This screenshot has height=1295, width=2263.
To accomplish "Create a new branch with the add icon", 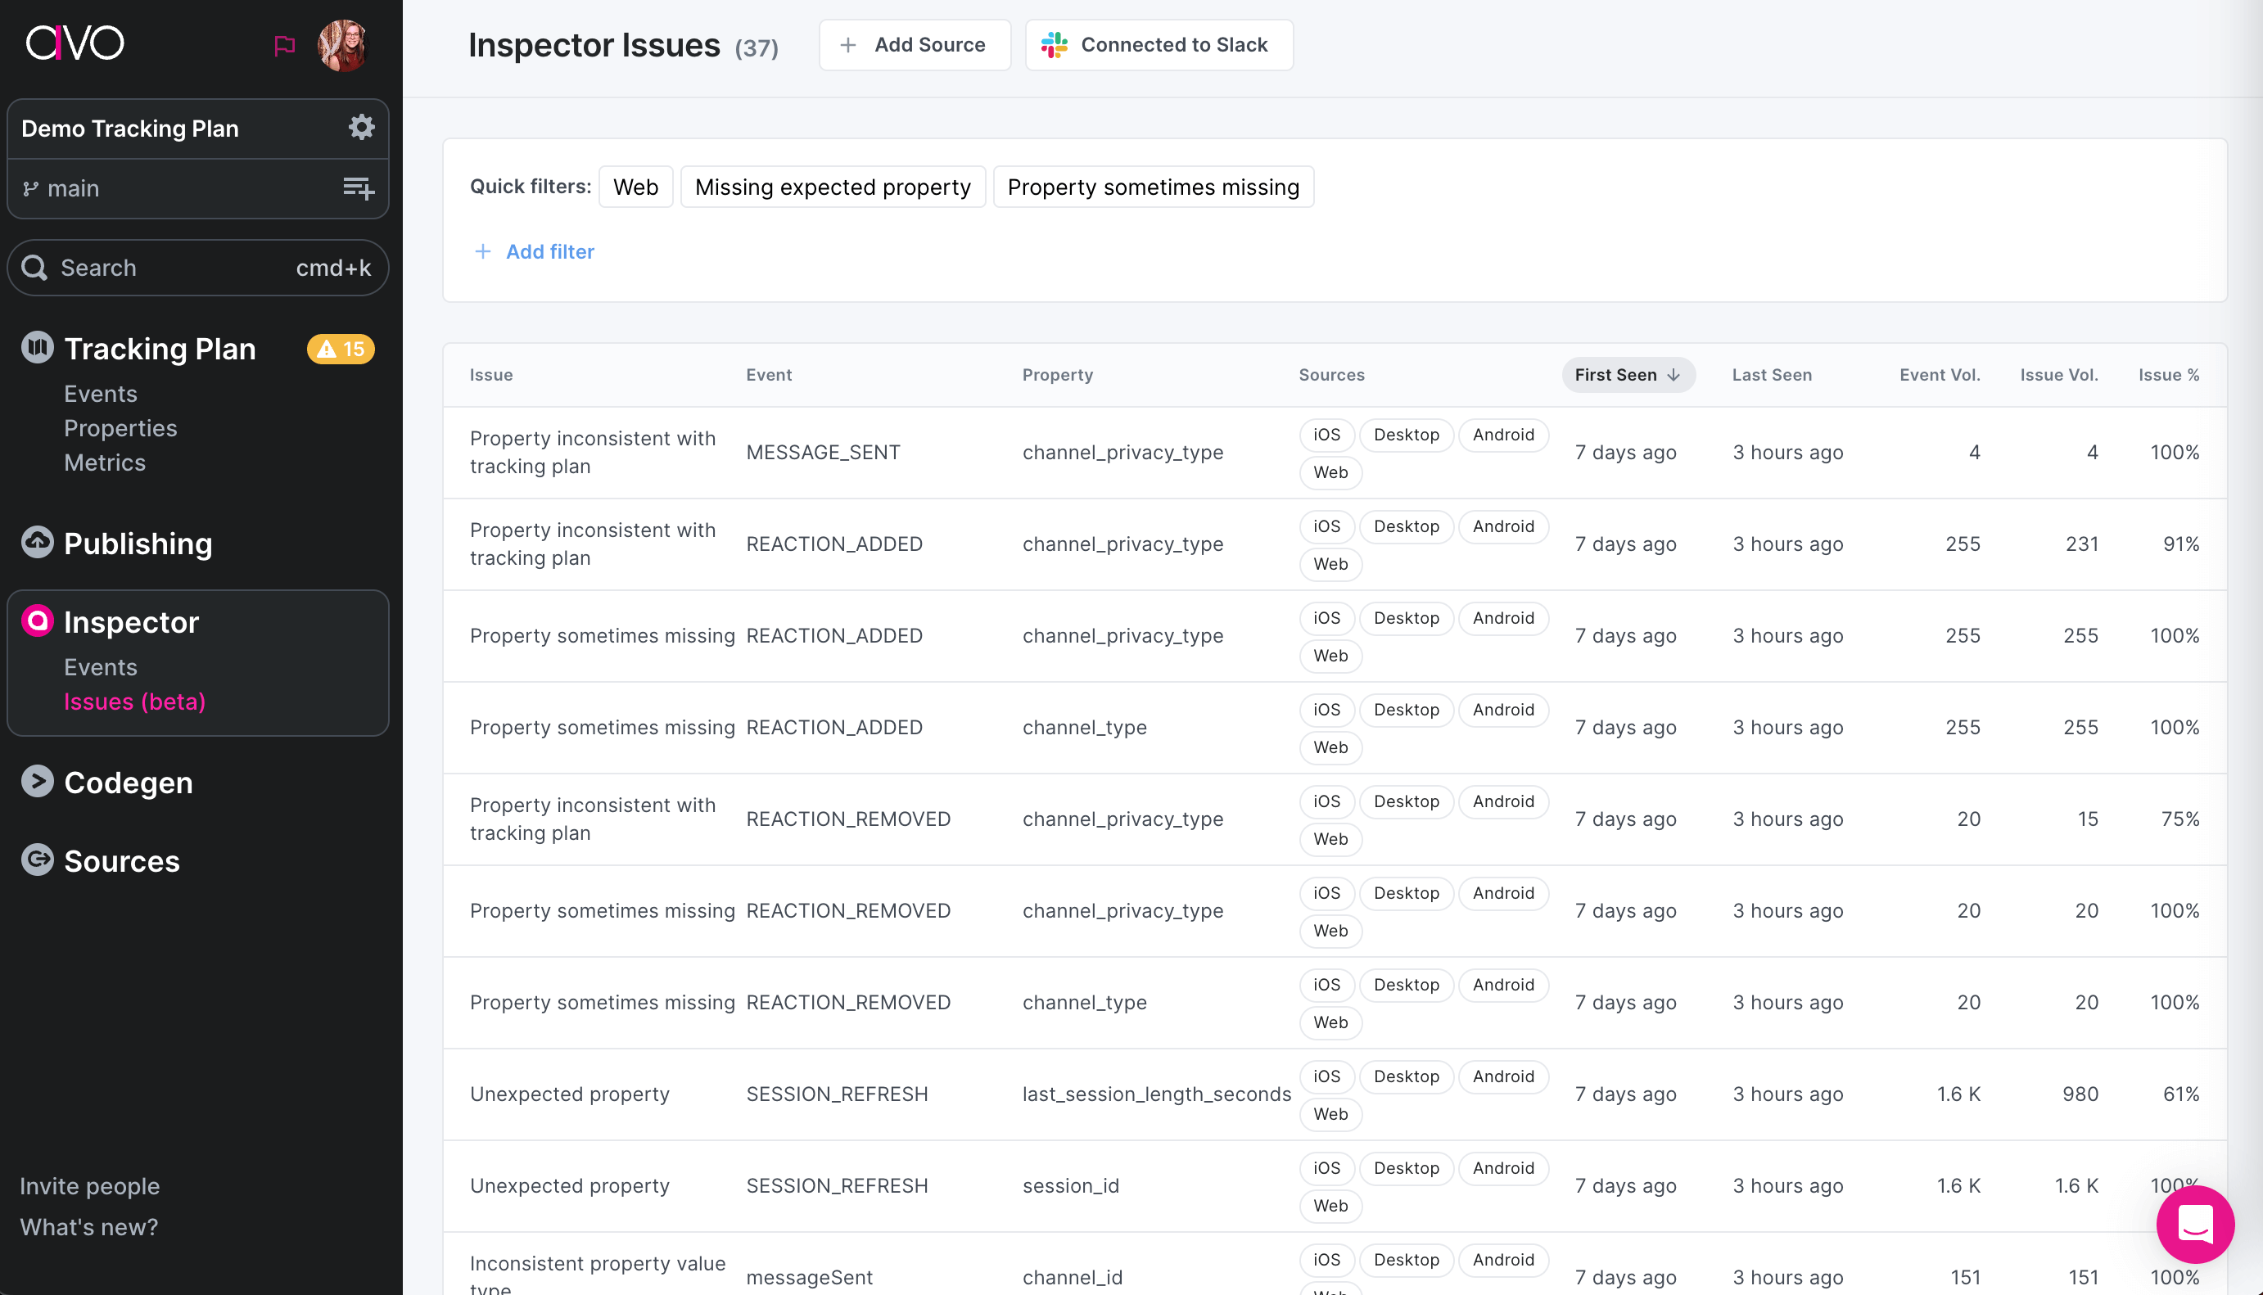I will tap(358, 187).
